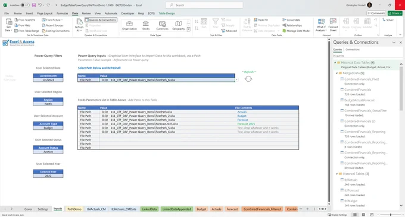The image size is (405, 217).
Task: Select the tblActuals query
Action: pos(351,180)
